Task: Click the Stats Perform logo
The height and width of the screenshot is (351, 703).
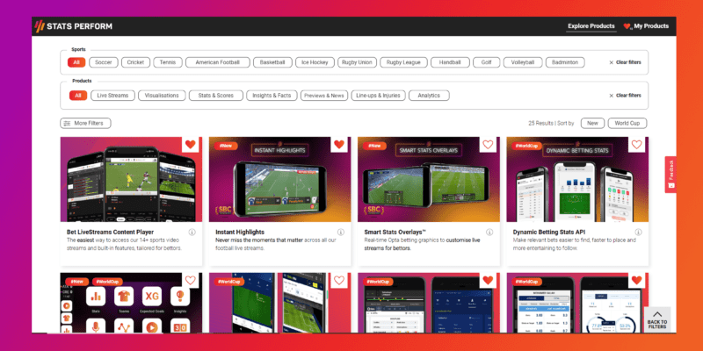Action: (74, 26)
